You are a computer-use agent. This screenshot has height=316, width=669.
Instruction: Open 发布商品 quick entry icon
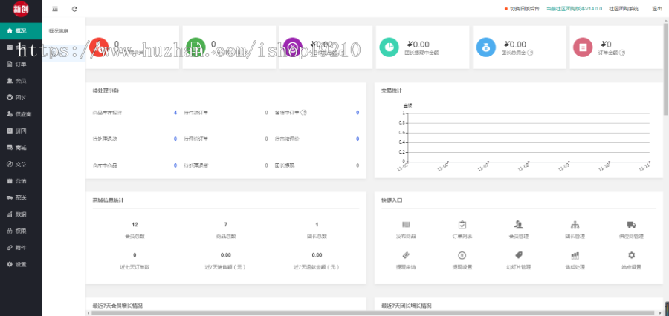[406, 225]
